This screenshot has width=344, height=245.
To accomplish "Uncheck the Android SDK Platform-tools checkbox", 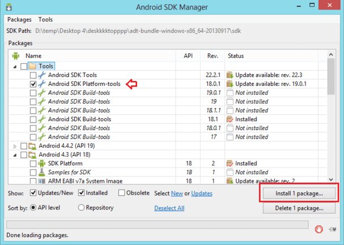I will [33, 84].
